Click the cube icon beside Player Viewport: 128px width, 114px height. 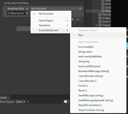100,25
